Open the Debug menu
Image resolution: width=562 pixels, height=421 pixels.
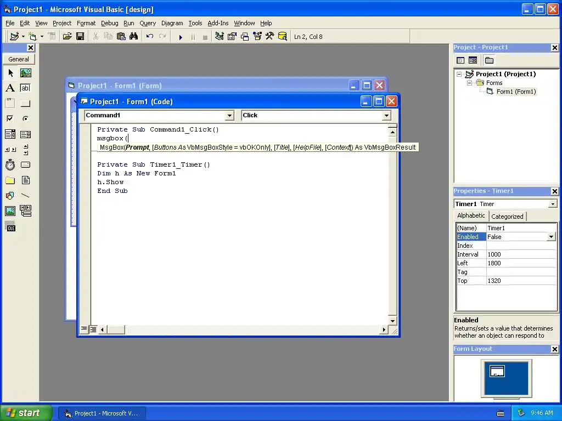point(109,23)
